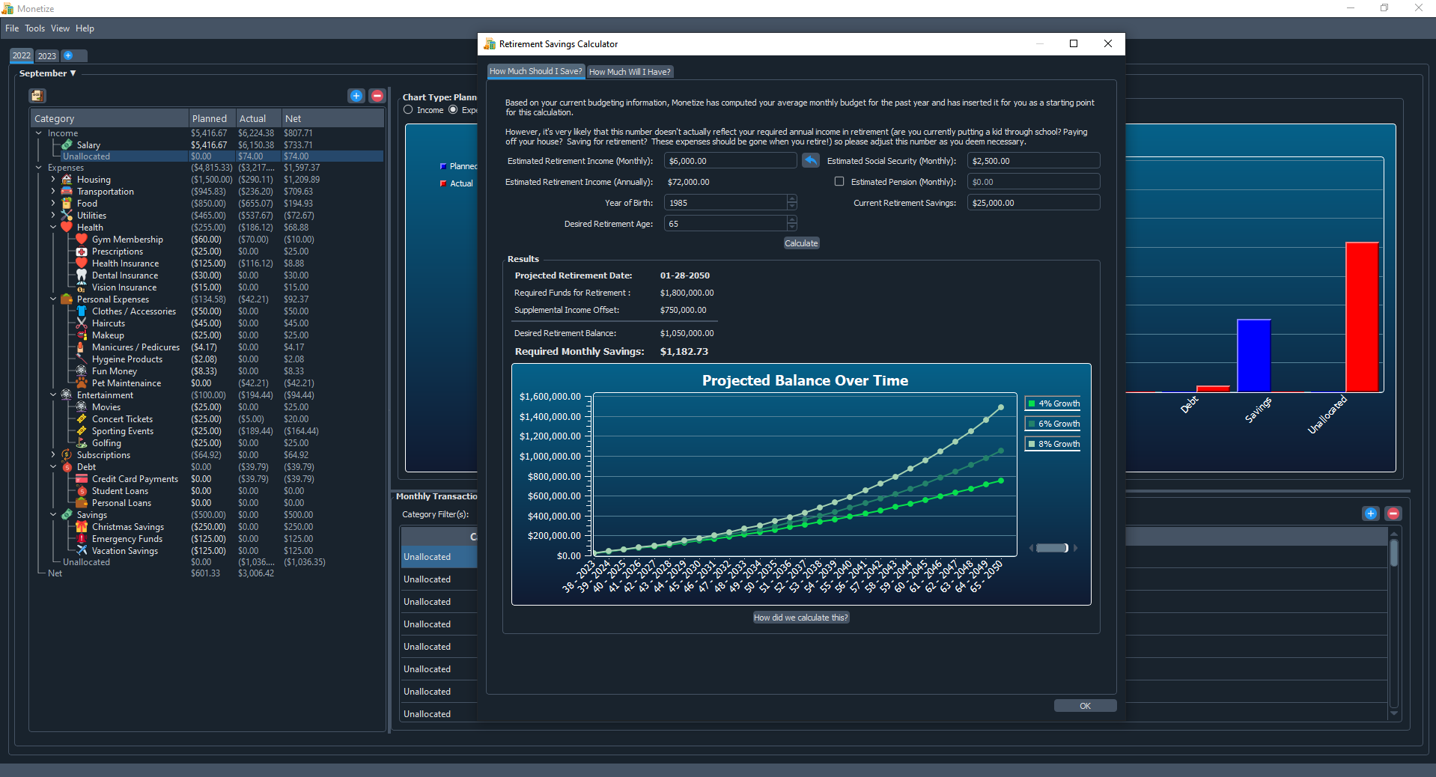This screenshot has width=1436, height=777.
Task: Click the add transaction blue plus icon
Action: pos(1371,514)
